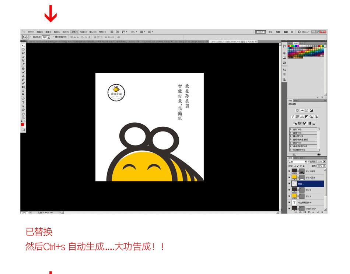
Task: Expand the '曝光度' presets row
Action: coord(303,136)
